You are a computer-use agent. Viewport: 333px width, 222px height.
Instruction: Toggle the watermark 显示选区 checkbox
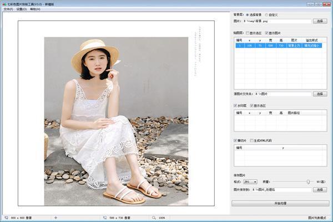(253, 105)
